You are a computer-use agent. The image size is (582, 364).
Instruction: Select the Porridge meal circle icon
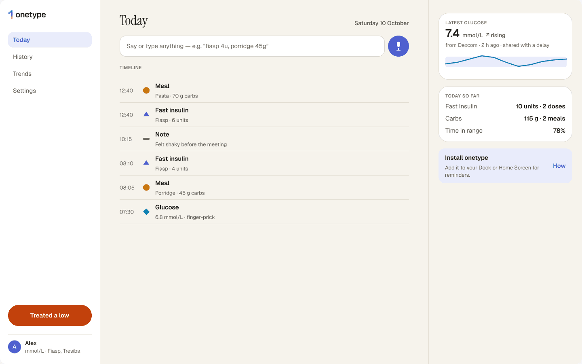click(x=146, y=188)
